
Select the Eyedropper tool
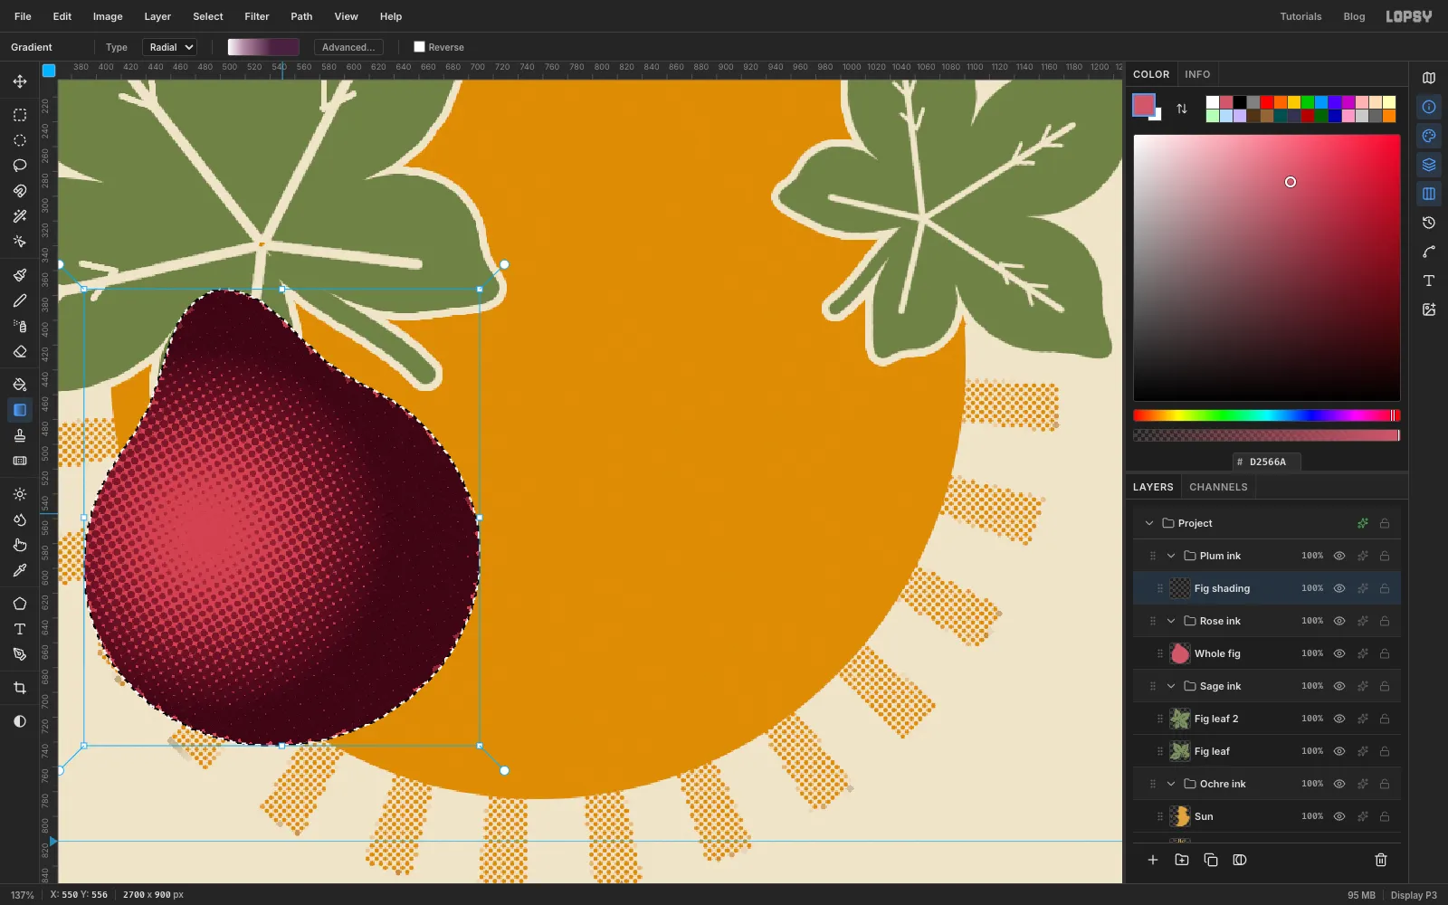coord(20,570)
